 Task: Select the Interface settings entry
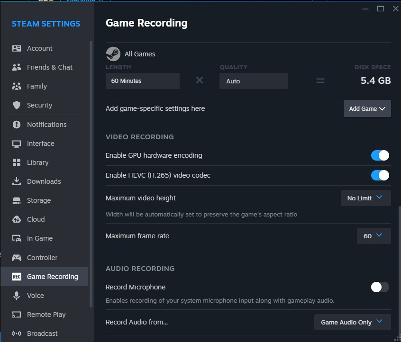pos(44,144)
